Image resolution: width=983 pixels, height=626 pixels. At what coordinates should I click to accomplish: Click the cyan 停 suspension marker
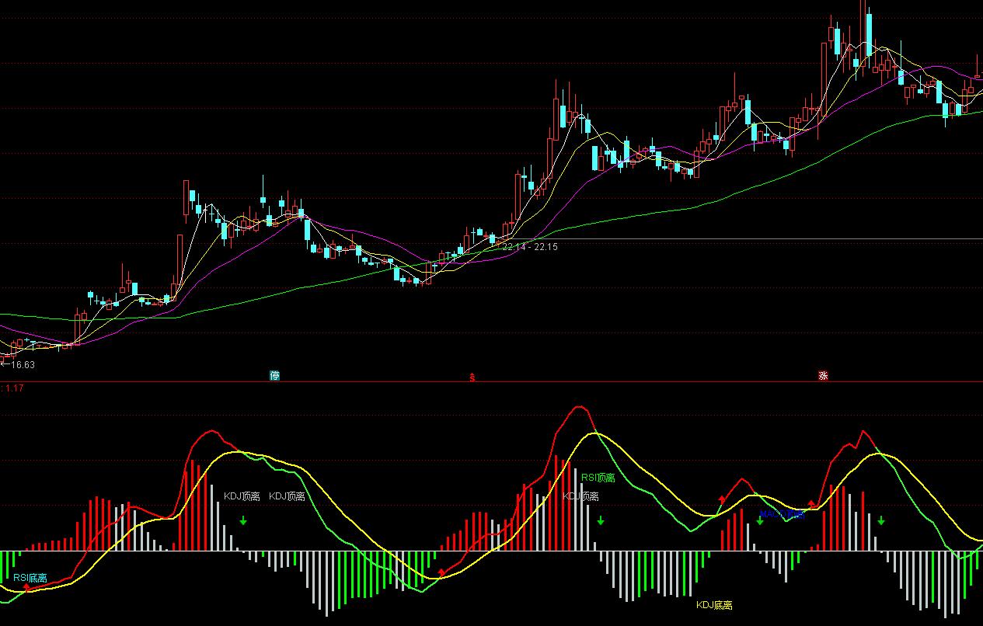(274, 376)
